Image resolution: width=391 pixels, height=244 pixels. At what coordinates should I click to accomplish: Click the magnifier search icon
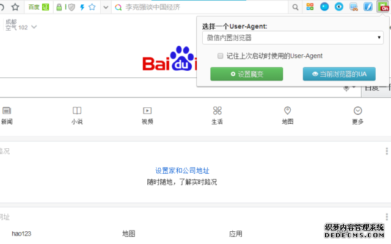tap(295, 7)
